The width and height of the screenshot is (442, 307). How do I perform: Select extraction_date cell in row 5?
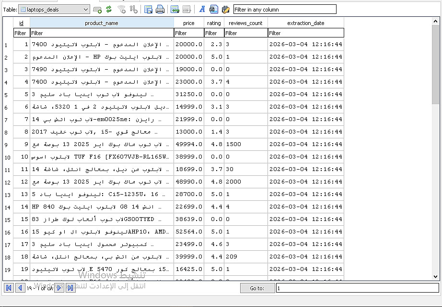pyautogui.click(x=306, y=94)
